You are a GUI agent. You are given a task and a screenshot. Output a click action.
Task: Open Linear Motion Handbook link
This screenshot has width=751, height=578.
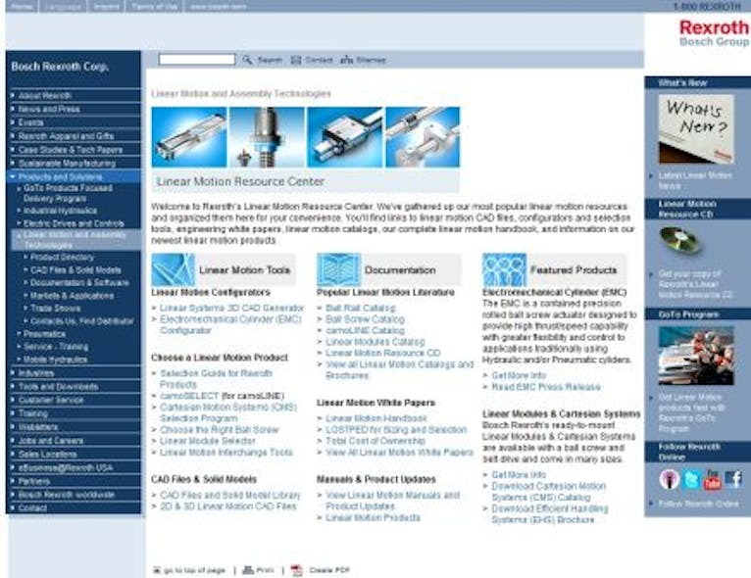[375, 418]
